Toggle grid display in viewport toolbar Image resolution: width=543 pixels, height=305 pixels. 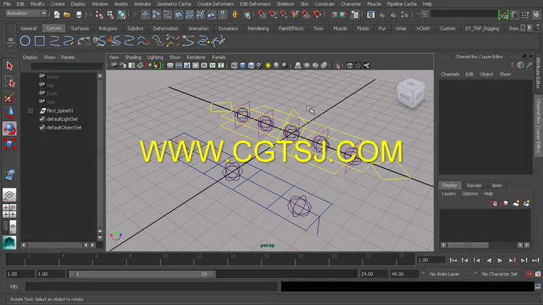click(x=170, y=65)
